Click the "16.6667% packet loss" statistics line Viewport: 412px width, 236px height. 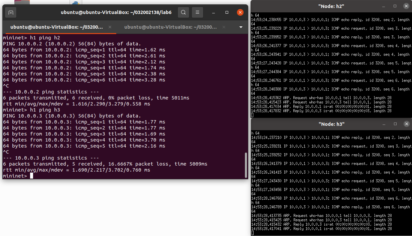point(105,164)
